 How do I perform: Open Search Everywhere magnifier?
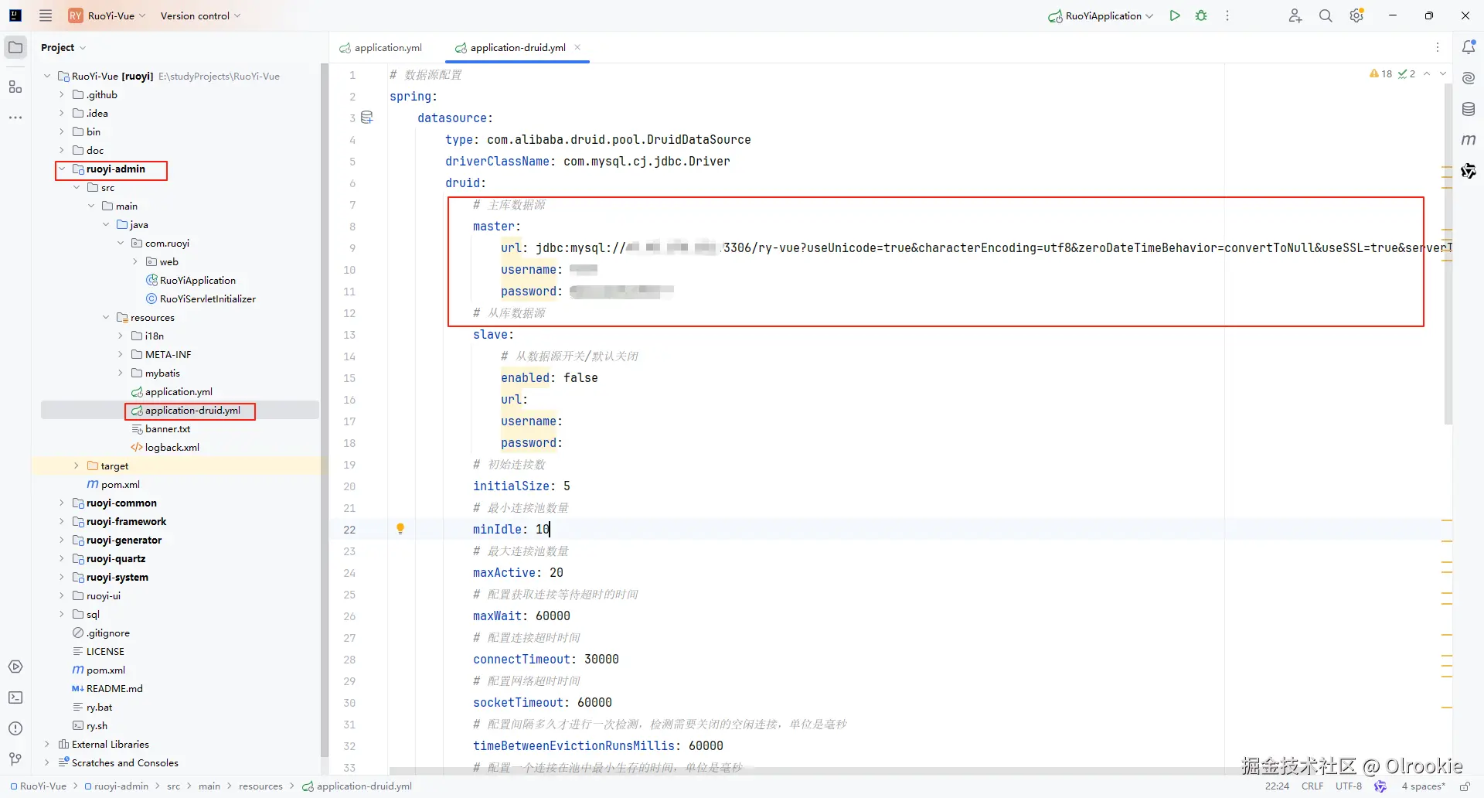pos(1326,15)
